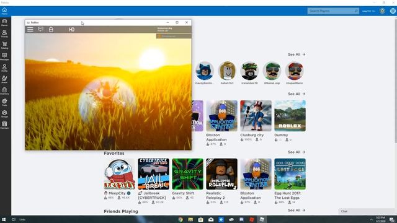The width and height of the screenshot is (397, 223).
Task: Click the Gravity Shift title text
Action: tap(183, 193)
